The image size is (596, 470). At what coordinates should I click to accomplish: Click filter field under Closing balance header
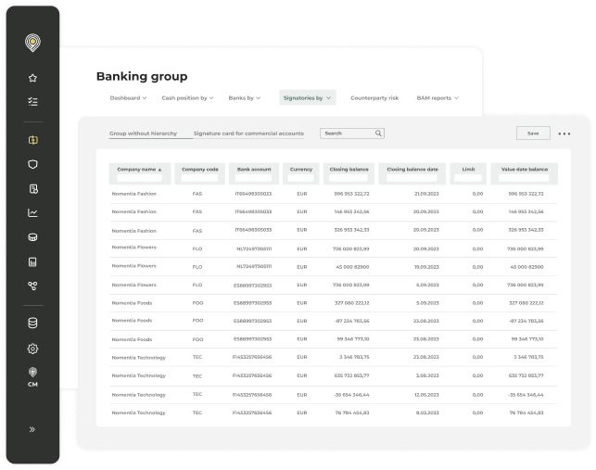point(349,178)
